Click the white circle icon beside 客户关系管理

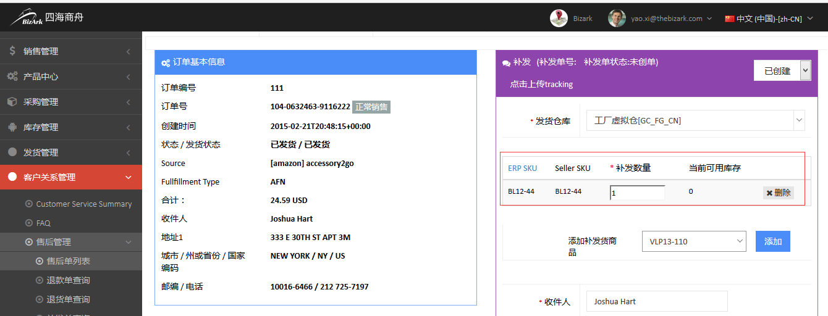tap(12, 177)
